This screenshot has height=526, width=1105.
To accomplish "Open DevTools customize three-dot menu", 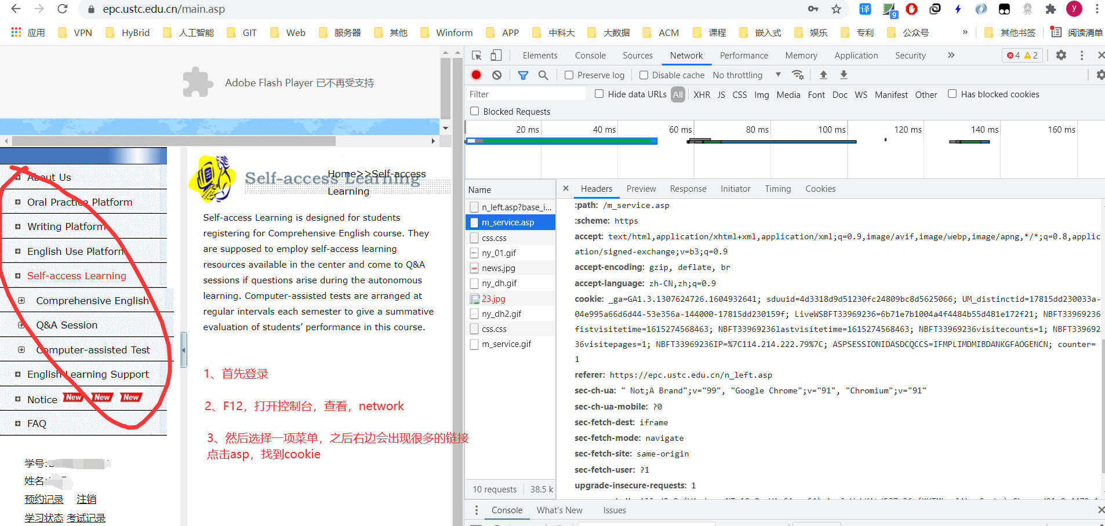I will pyautogui.click(x=1082, y=55).
